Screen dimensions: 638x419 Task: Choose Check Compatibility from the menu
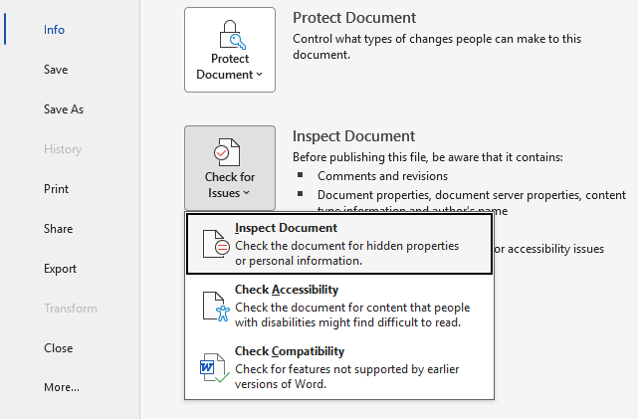click(x=339, y=367)
